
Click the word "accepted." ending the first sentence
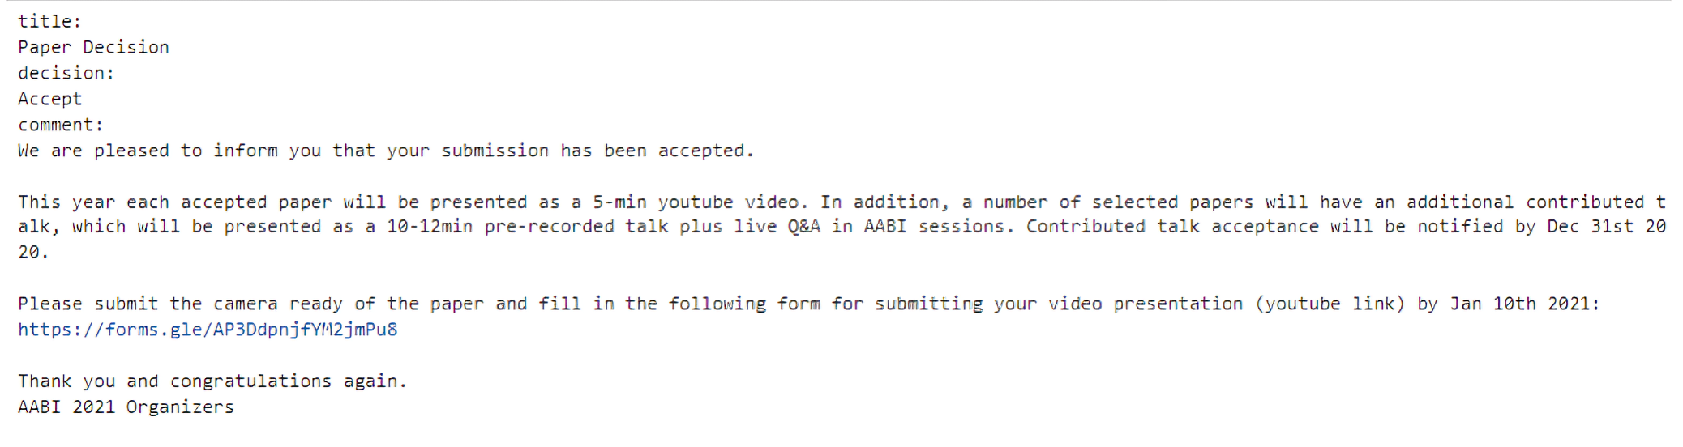(706, 151)
